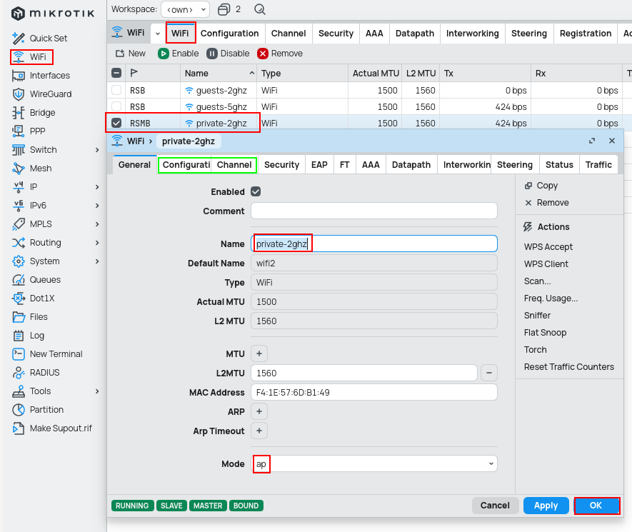
Task: Expand the Tools submenu
Action: click(97, 391)
